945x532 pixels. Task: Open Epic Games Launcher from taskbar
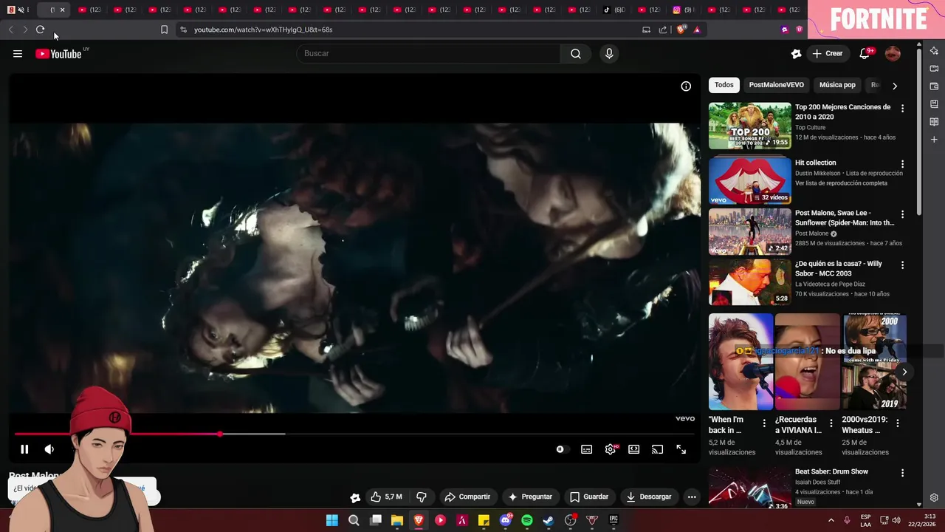[614, 520]
